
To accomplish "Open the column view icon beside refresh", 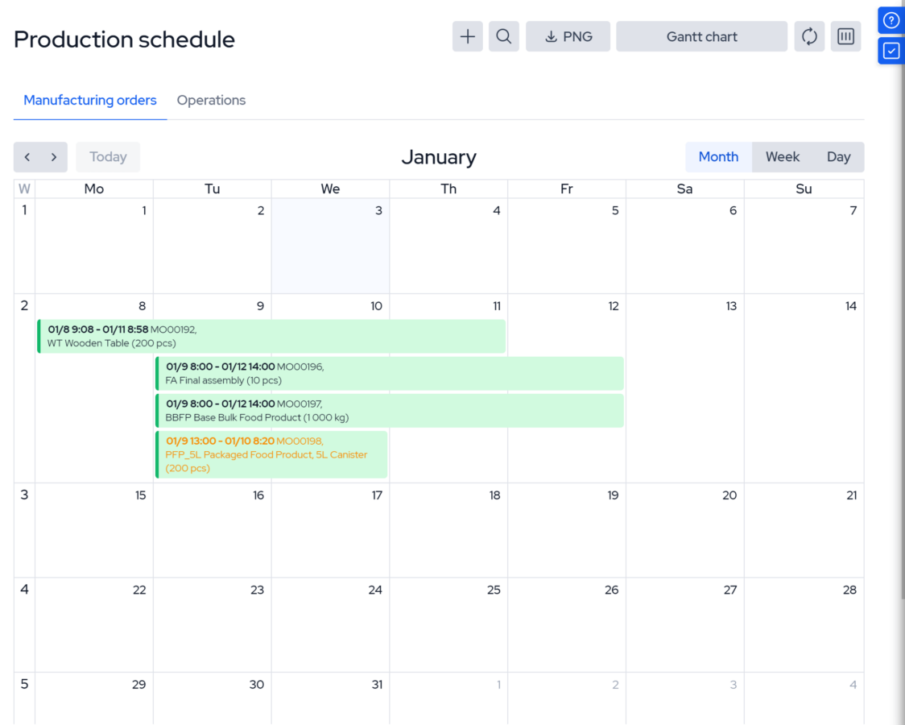I will (x=845, y=36).
